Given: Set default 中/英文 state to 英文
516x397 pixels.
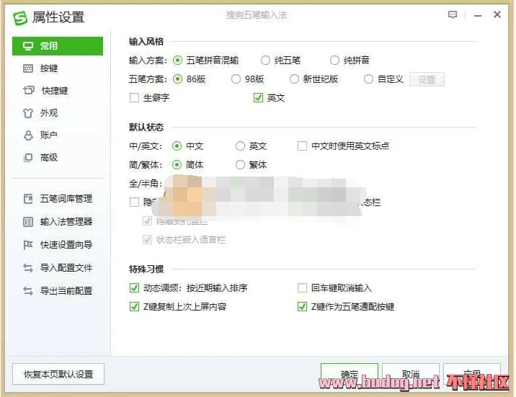Looking at the screenshot, I should pyautogui.click(x=240, y=146).
